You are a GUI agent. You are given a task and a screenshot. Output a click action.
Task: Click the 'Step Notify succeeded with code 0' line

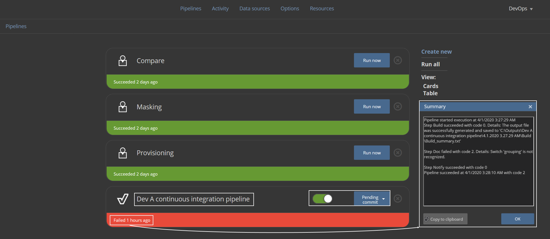point(455,167)
